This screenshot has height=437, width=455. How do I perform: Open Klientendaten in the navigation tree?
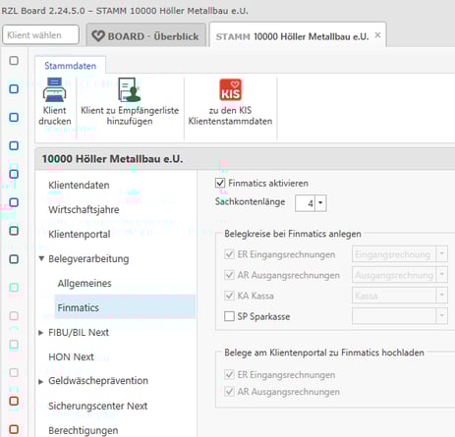(x=79, y=186)
